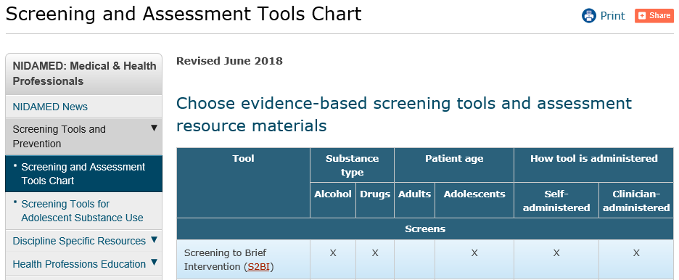
Task: Open Discipline Specific Resources sidebar item
Action: [x=79, y=241]
